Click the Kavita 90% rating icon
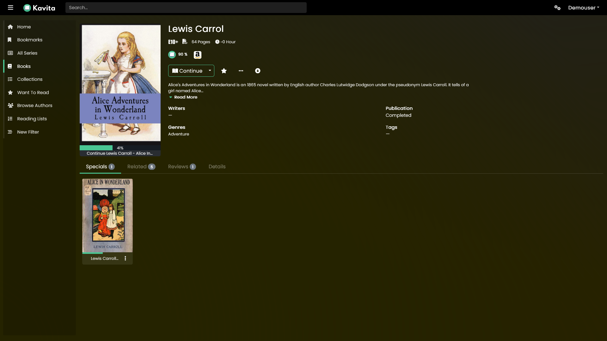The height and width of the screenshot is (341, 607). coord(172,55)
